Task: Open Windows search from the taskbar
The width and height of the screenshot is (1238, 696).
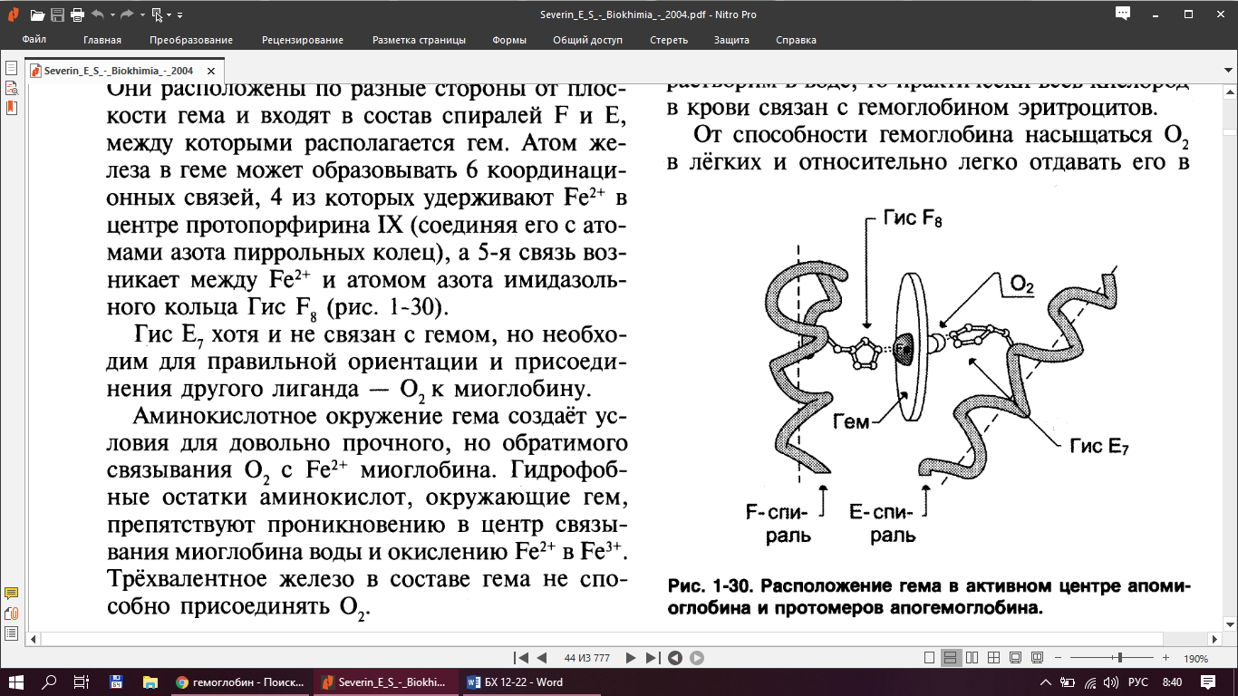Action: click(x=50, y=682)
